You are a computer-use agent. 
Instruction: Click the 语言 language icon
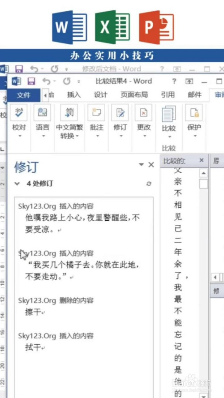[42, 112]
